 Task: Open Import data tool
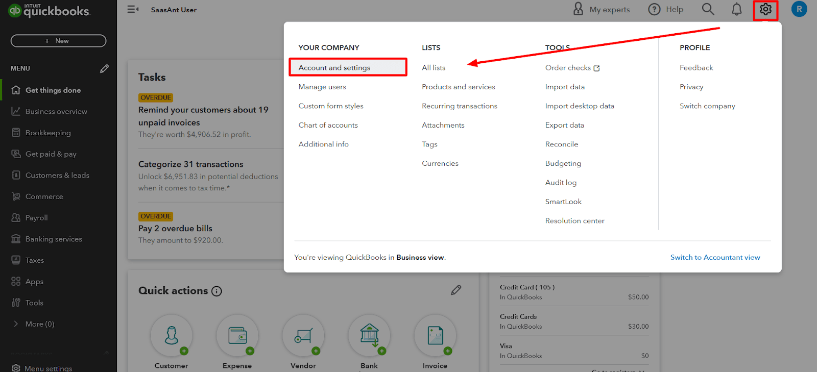click(x=565, y=87)
